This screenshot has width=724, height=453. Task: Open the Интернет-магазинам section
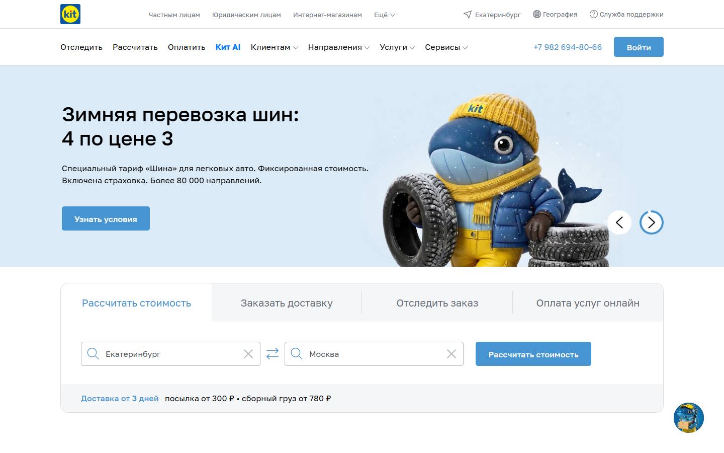pyautogui.click(x=327, y=15)
